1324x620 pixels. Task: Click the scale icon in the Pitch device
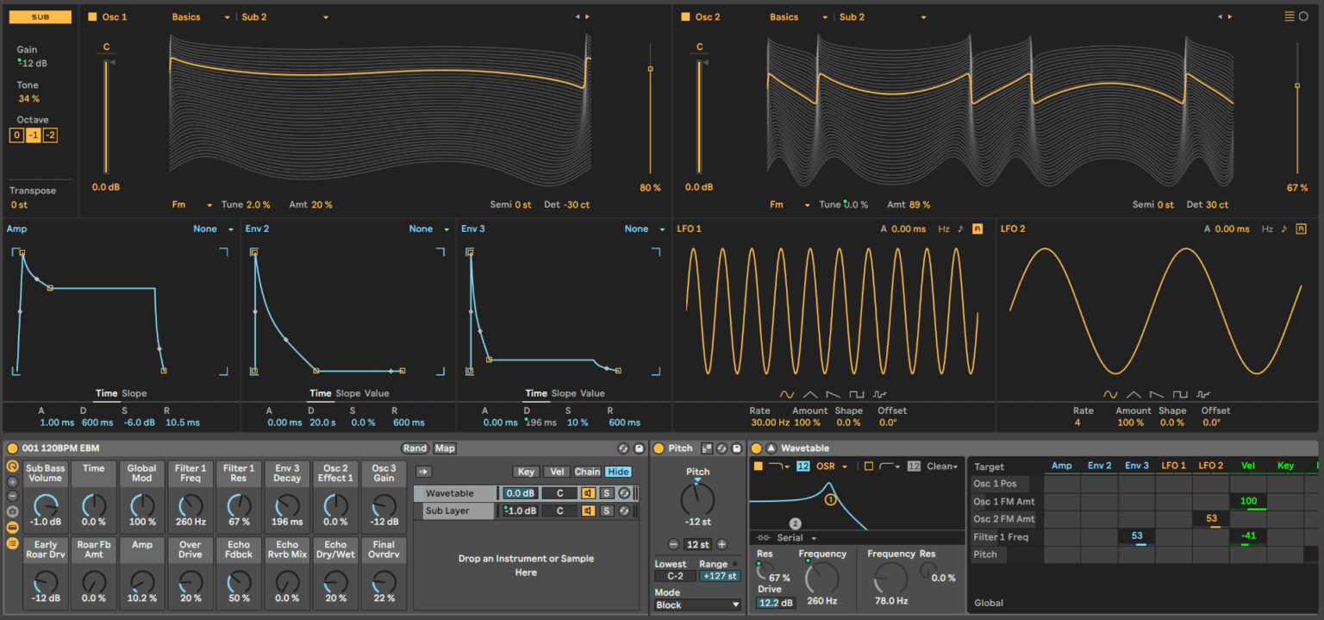(707, 448)
